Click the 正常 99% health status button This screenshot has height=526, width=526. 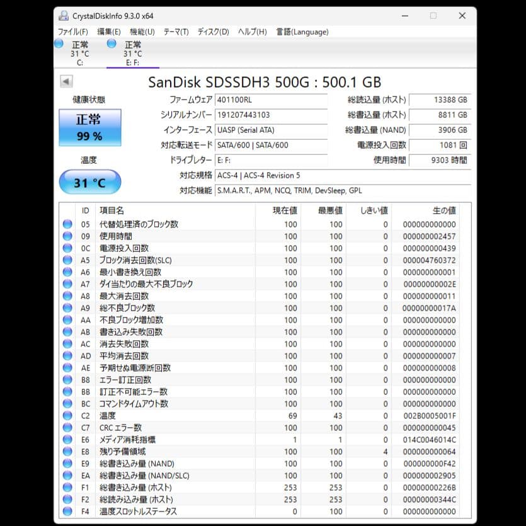point(90,127)
